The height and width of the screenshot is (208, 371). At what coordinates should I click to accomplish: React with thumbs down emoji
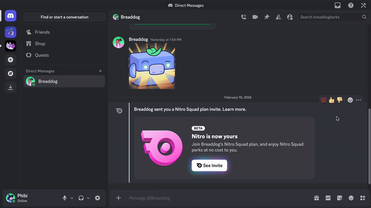[x=339, y=100]
